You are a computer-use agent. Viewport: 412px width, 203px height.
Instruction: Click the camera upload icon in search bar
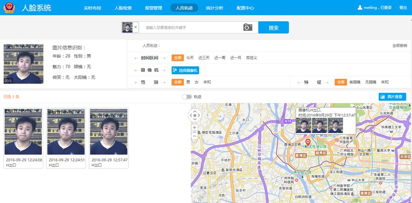[x=247, y=28]
